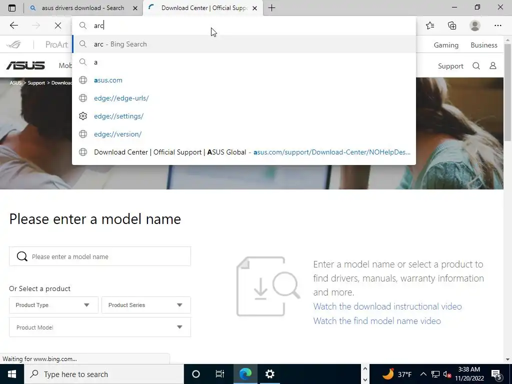
Task: Close the asus drivers download tab
Action: (x=135, y=8)
